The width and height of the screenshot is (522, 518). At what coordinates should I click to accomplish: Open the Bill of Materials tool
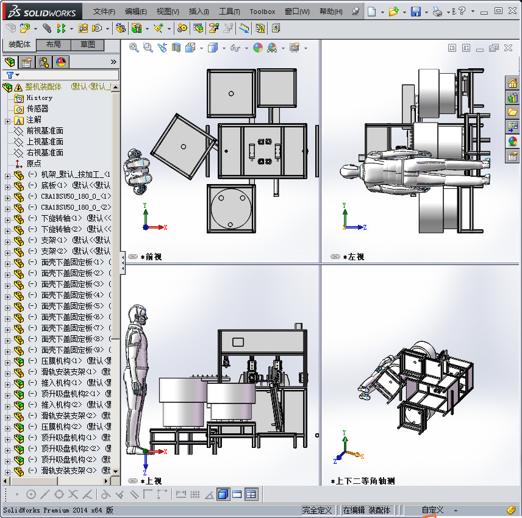point(198,28)
